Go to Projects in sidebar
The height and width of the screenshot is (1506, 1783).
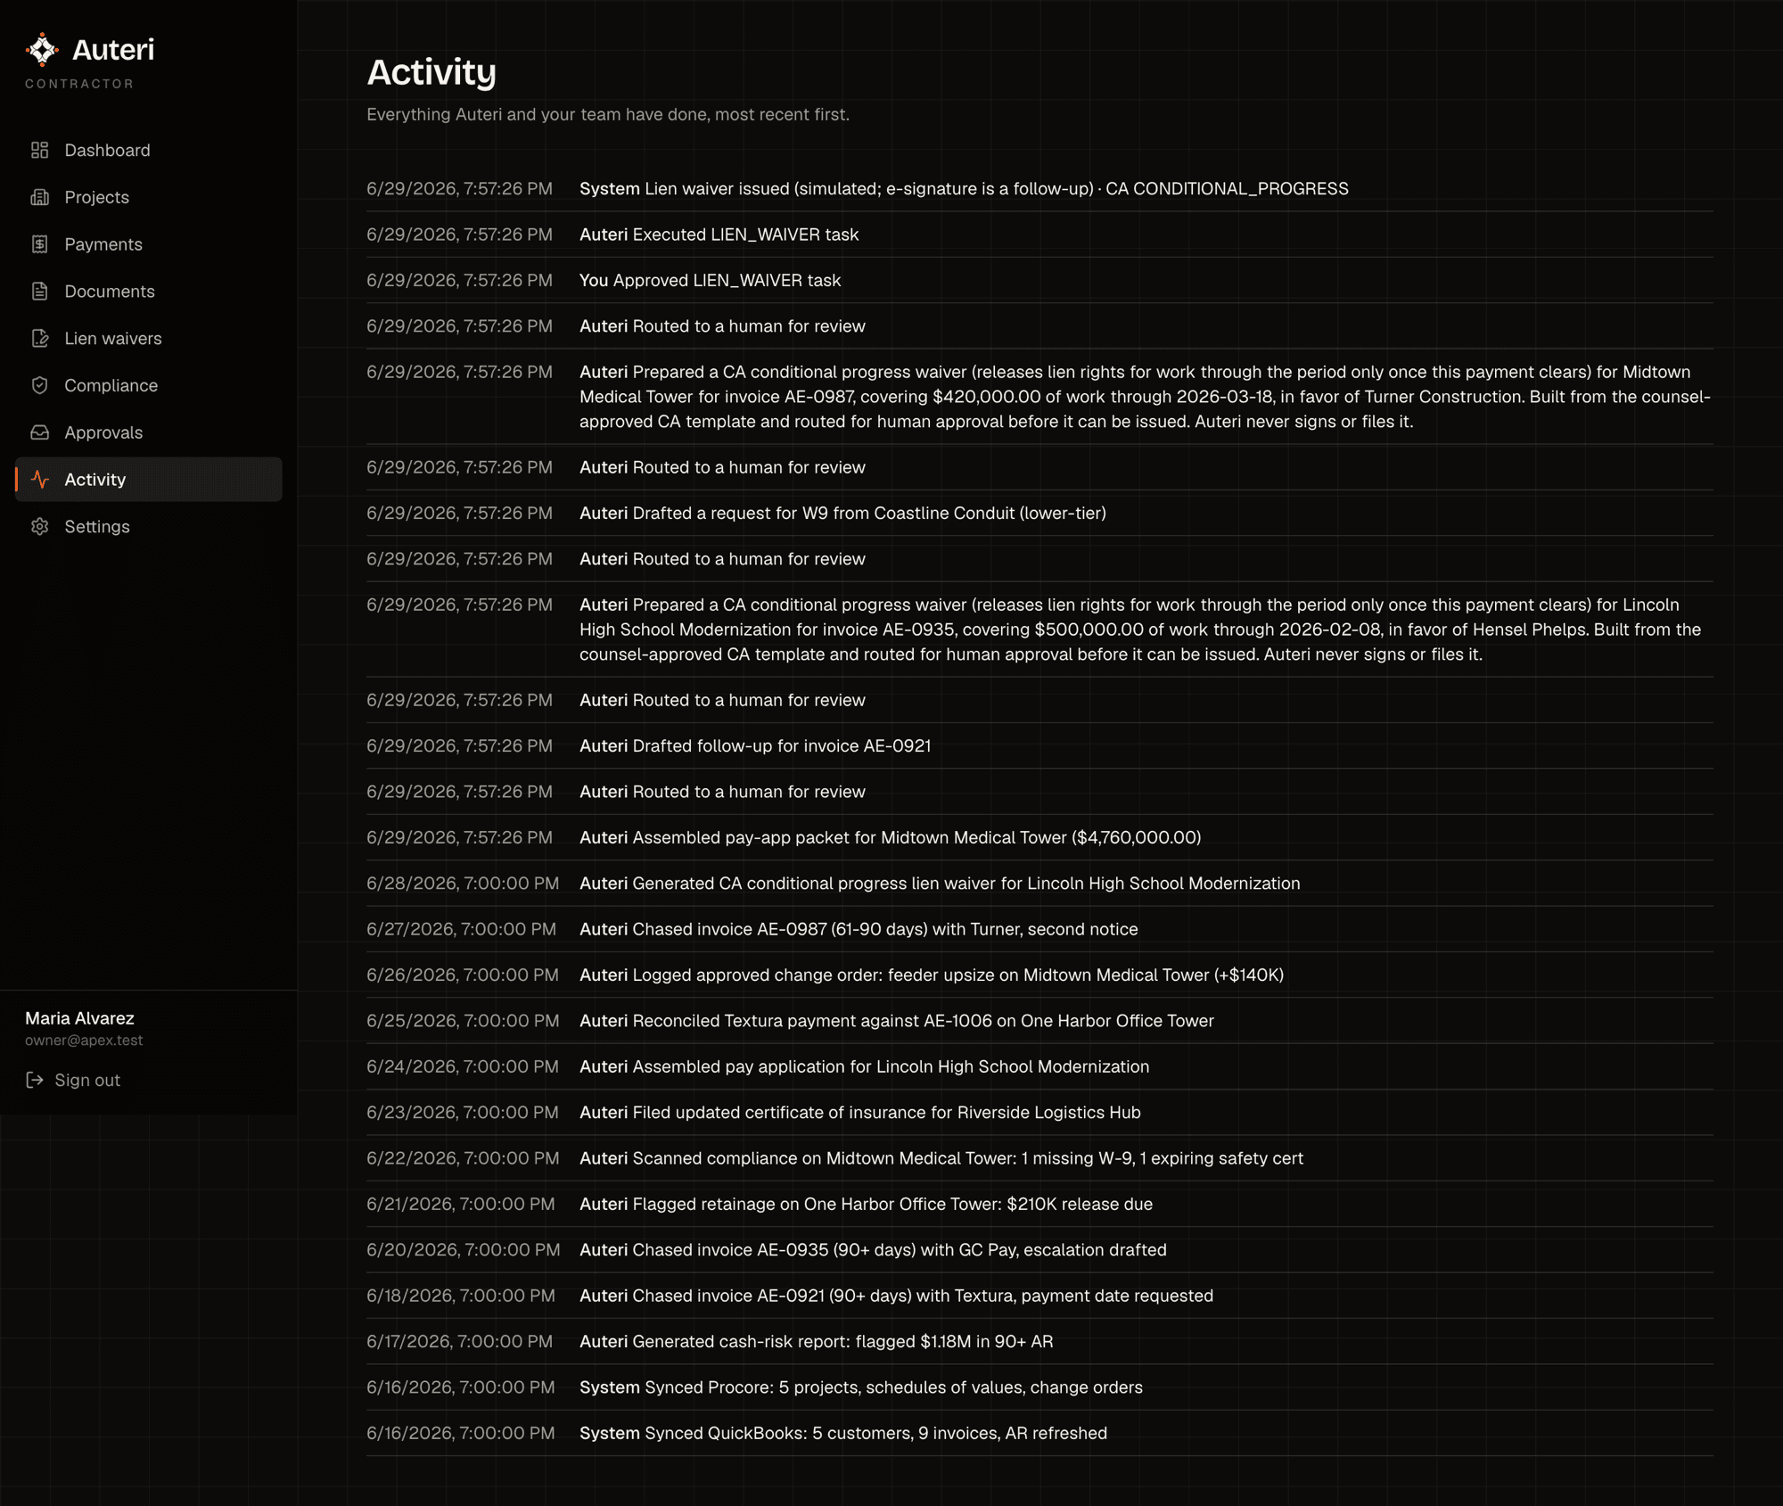(149, 197)
